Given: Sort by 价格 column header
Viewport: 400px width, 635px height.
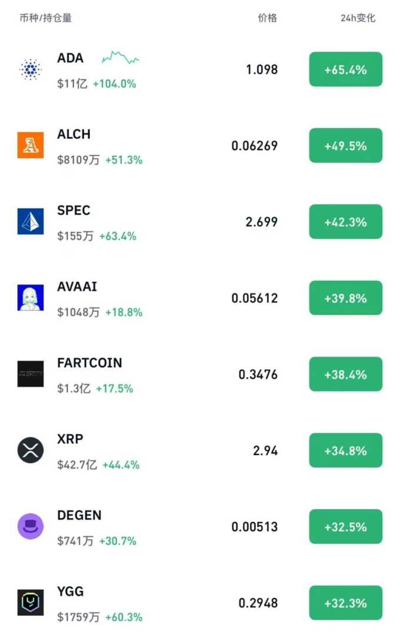Looking at the screenshot, I should (x=267, y=18).
